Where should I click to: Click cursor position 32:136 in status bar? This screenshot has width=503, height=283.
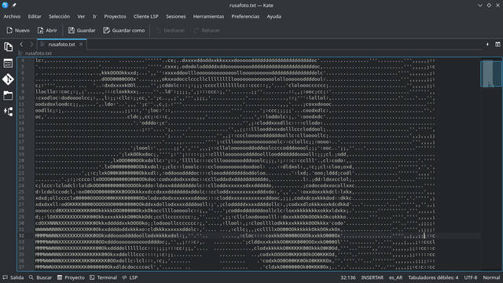(348, 277)
